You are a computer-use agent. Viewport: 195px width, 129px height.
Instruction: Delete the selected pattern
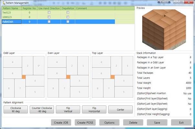click(133, 123)
